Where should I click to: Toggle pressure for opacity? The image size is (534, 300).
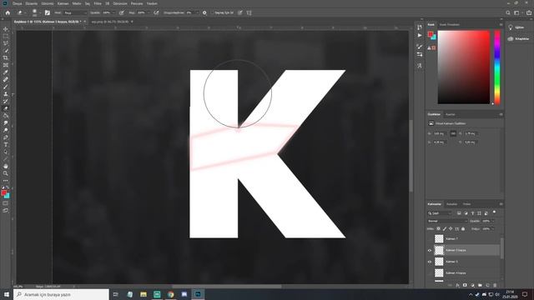click(x=122, y=12)
